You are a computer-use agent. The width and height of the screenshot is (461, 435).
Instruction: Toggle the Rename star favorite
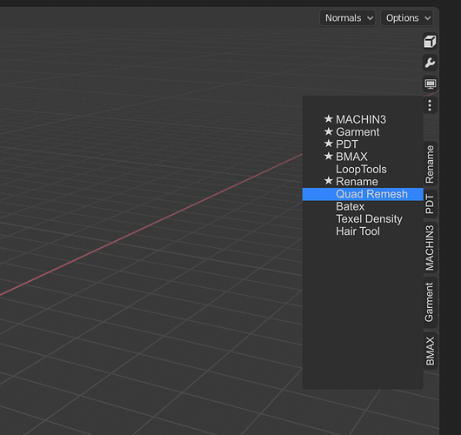[329, 181]
